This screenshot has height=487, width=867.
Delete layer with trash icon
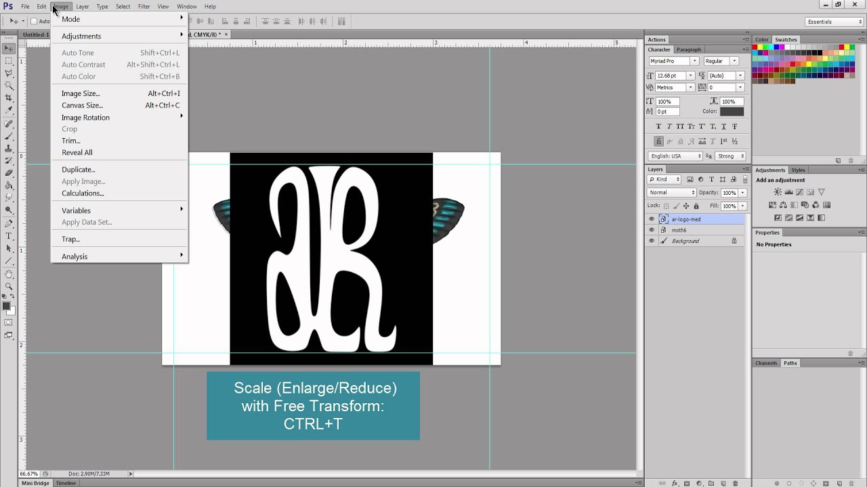[735, 483]
